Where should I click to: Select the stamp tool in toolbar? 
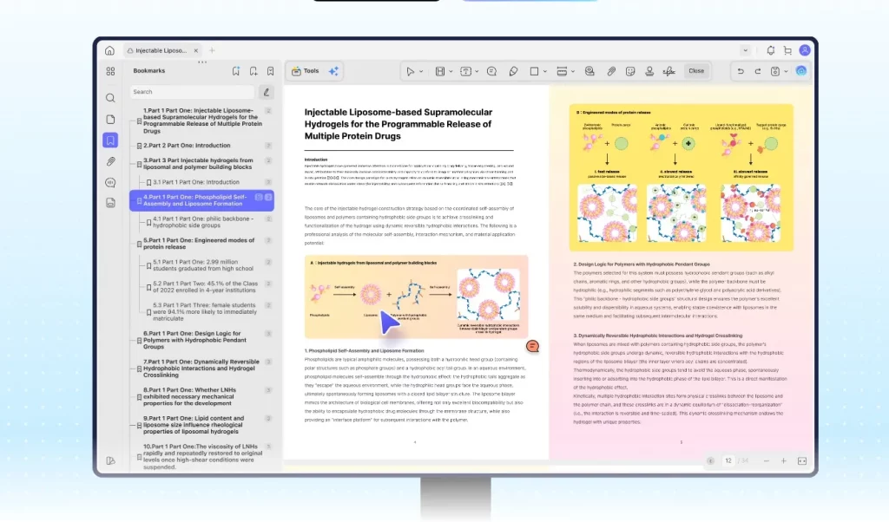coord(649,71)
